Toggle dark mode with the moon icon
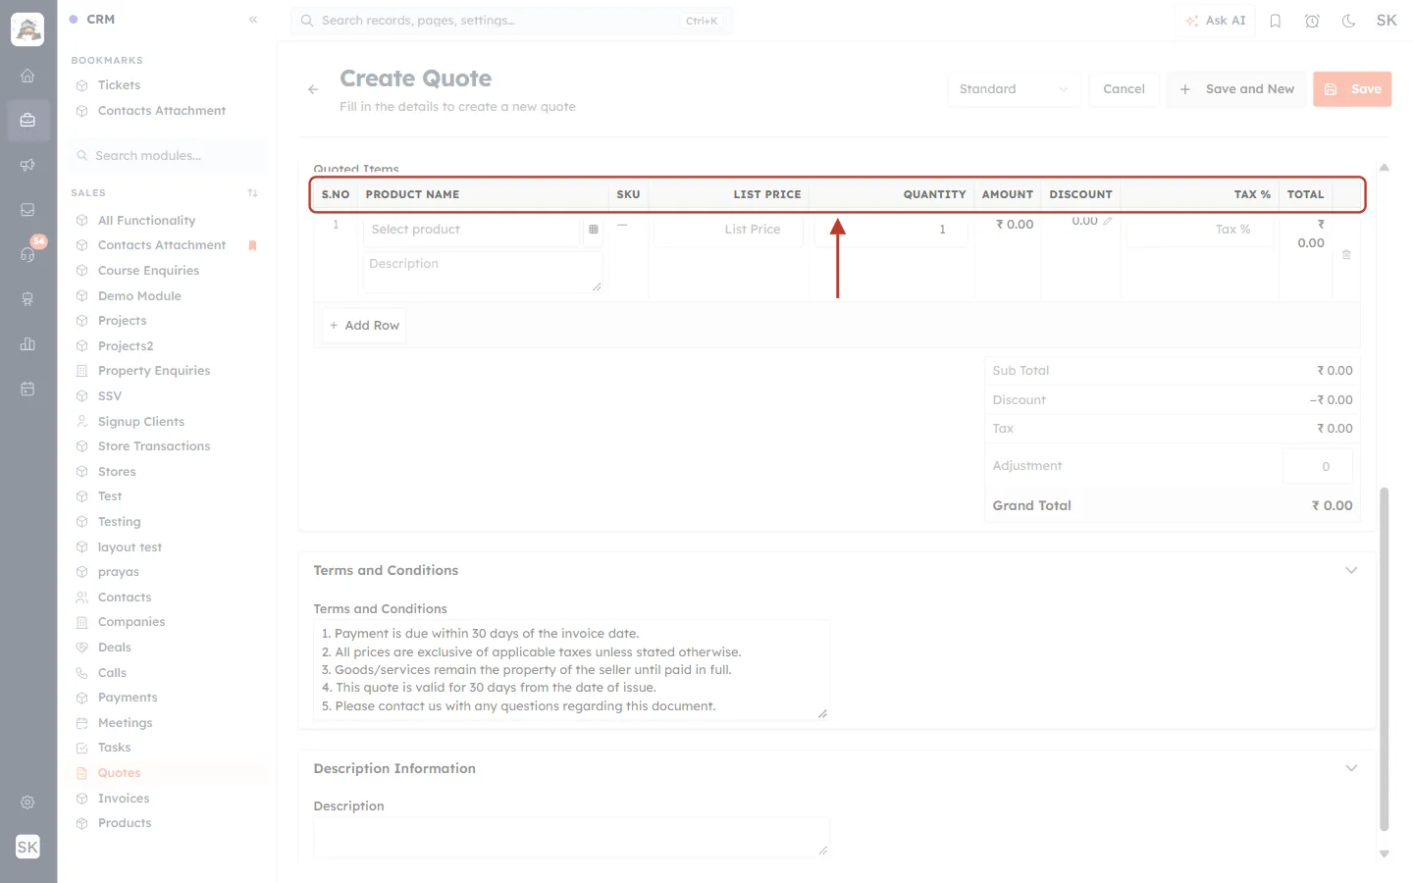This screenshot has width=1413, height=883. 1349,21
